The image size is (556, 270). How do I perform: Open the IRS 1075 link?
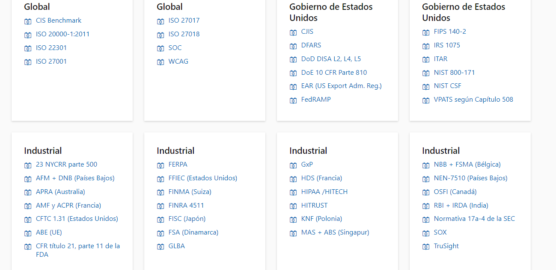(447, 45)
